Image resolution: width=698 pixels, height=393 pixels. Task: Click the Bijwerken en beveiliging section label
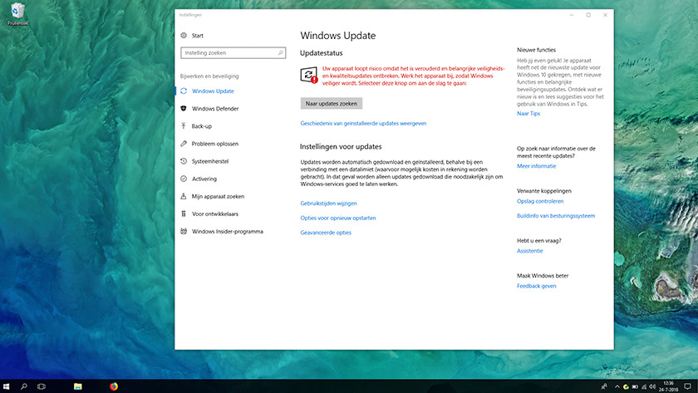(x=209, y=76)
